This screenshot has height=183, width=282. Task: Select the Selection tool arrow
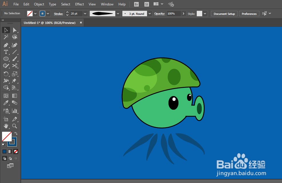[x=6, y=30]
